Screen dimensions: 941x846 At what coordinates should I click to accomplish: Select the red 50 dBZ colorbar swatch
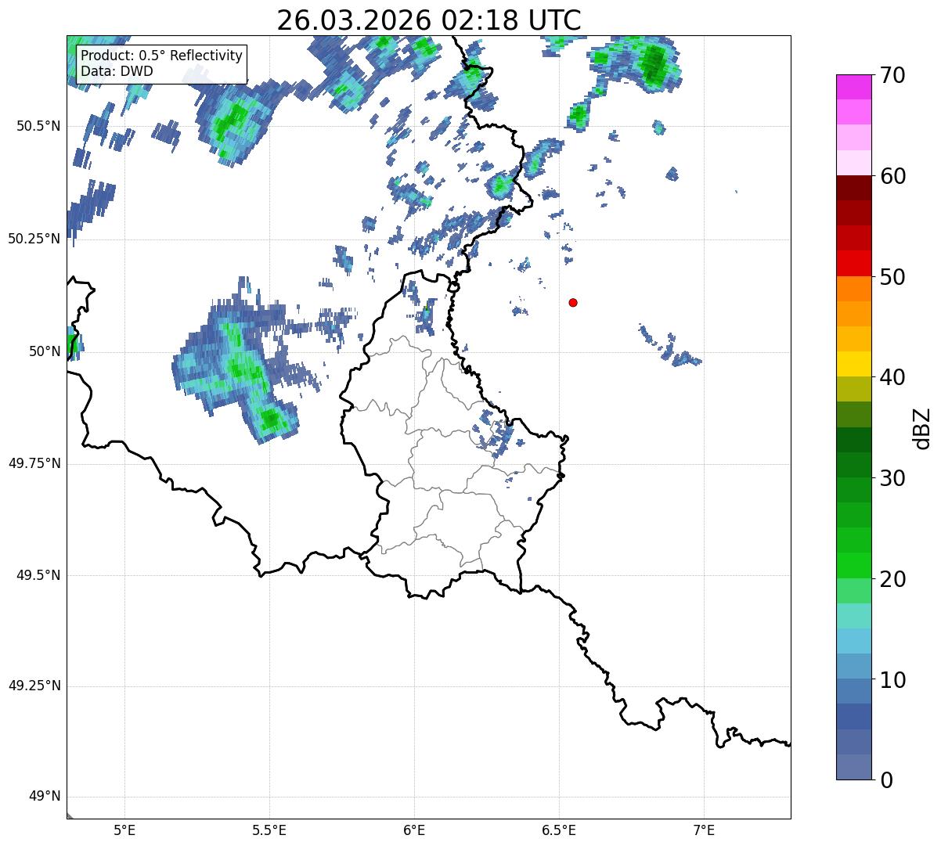click(x=854, y=264)
